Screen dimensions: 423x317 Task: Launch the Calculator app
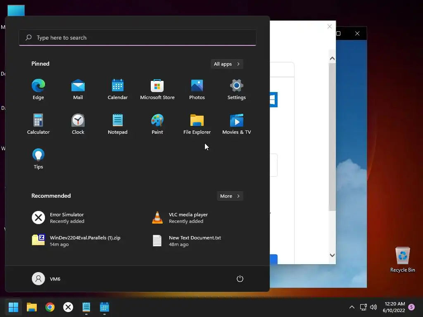pyautogui.click(x=38, y=124)
